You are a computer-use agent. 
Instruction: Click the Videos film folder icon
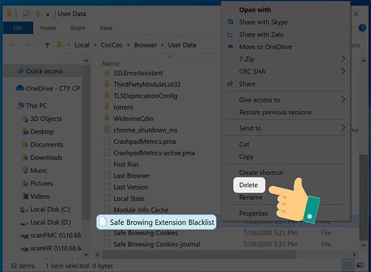pyautogui.click(x=25, y=196)
